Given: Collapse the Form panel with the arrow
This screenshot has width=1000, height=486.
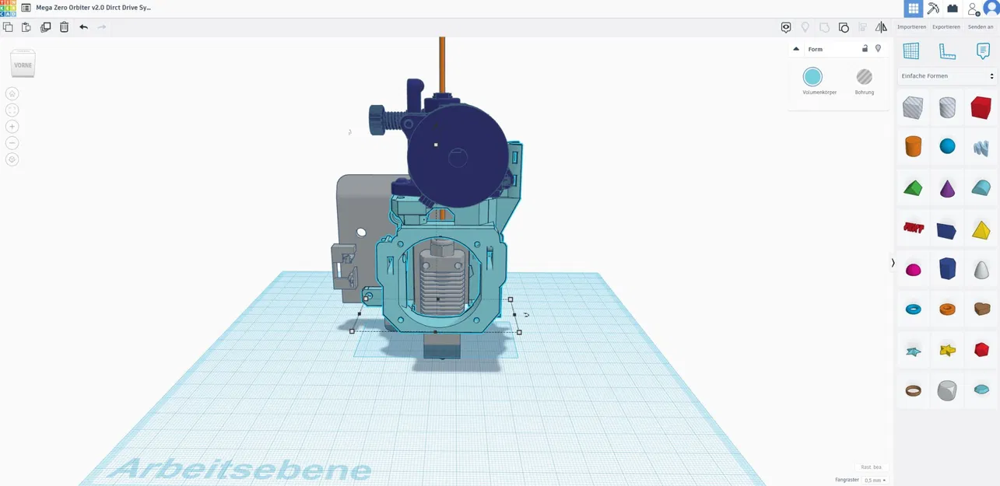Looking at the screenshot, I should point(796,48).
